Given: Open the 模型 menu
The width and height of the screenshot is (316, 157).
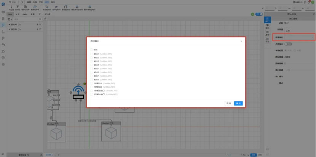Looking at the screenshot, I should [47, 2].
